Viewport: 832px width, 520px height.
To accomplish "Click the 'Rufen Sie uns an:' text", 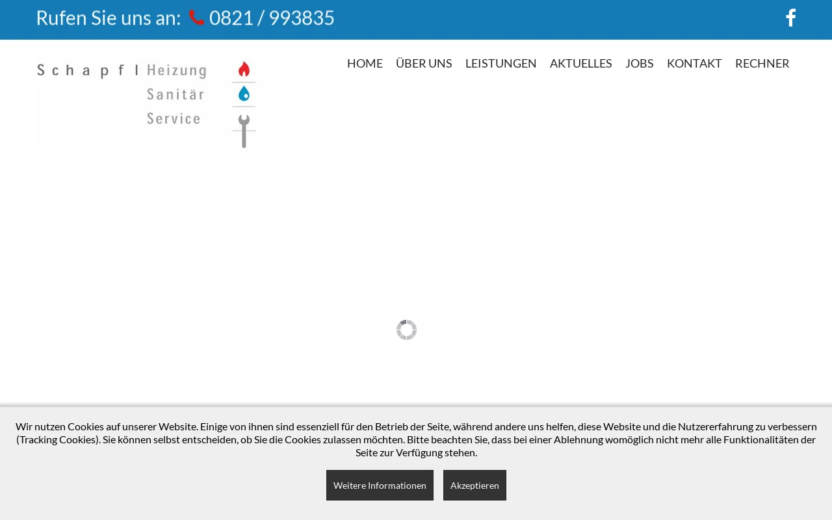I will pos(109,18).
